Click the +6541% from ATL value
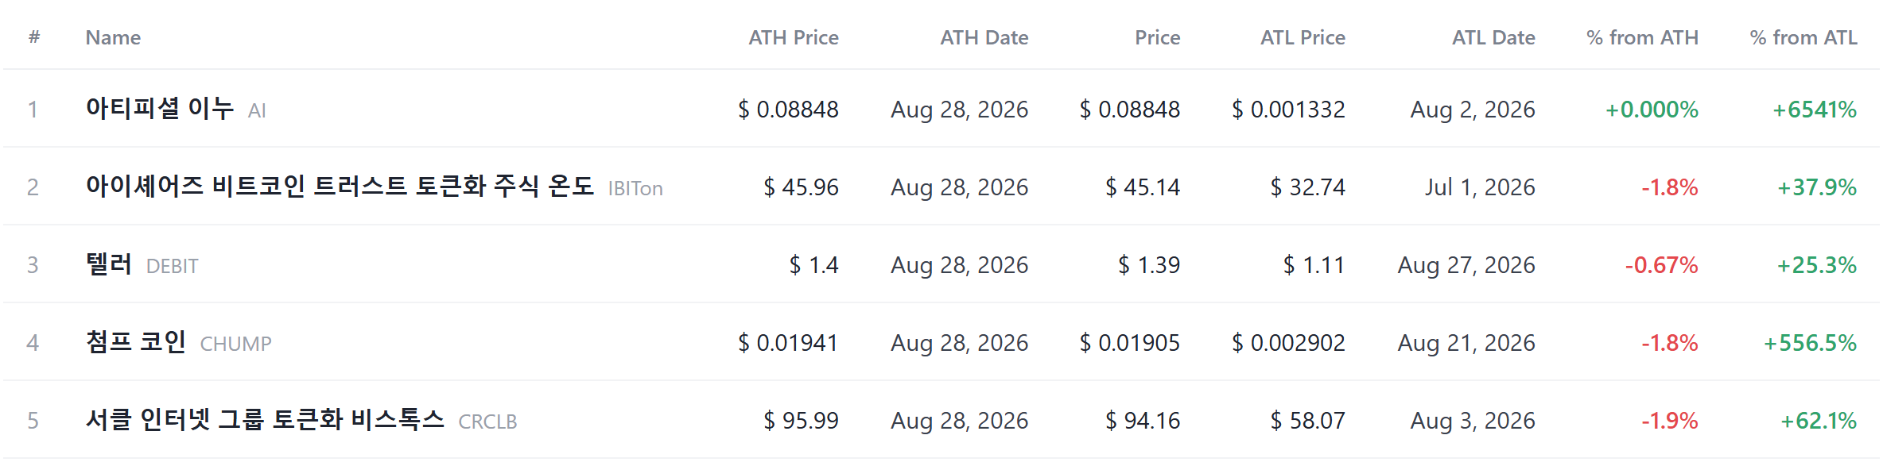The height and width of the screenshot is (462, 1883). coord(1815,110)
